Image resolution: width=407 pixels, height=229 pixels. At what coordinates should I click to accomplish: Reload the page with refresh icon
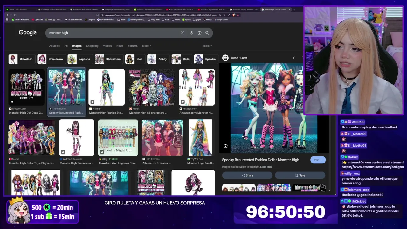click(15, 15)
